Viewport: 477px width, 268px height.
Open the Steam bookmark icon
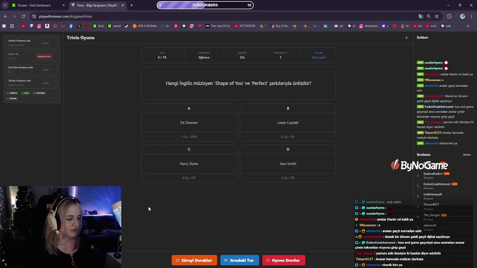point(126,26)
